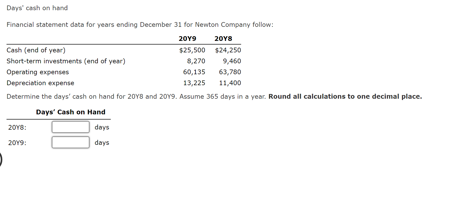Click the Depreciation expense row label
452x200 pixels.
pyautogui.click(x=40, y=83)
